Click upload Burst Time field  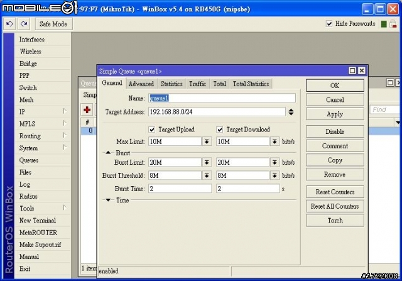tap(180, 189)
